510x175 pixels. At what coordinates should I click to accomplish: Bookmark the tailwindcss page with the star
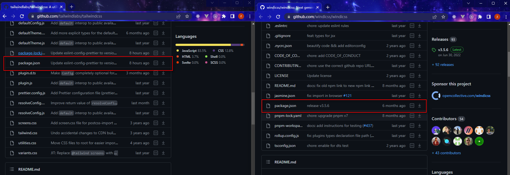coord(187,16)
